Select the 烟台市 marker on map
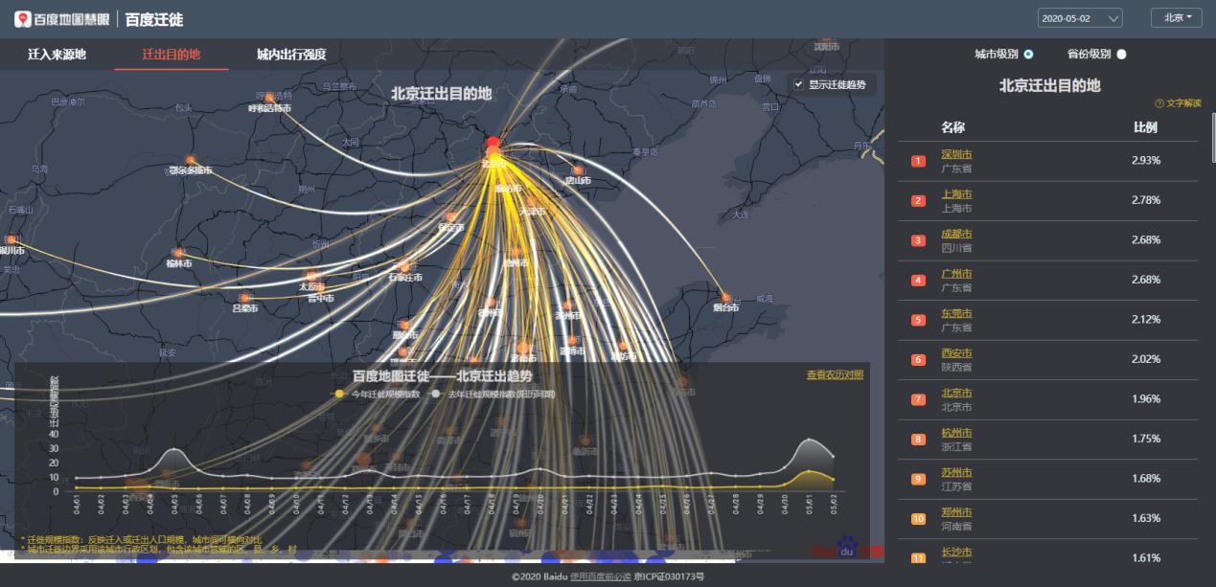 (725, 298)
